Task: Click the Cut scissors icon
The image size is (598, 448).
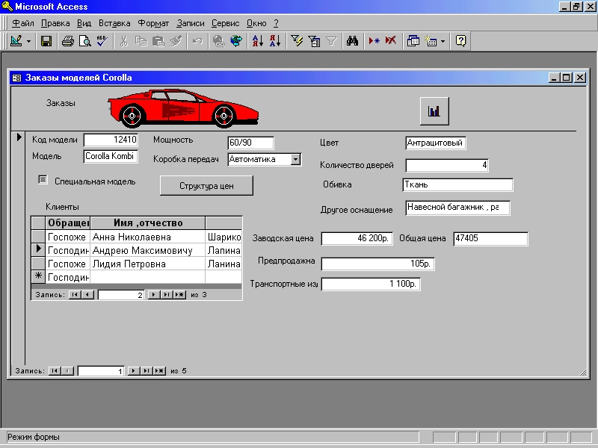Action: point(123,41)
